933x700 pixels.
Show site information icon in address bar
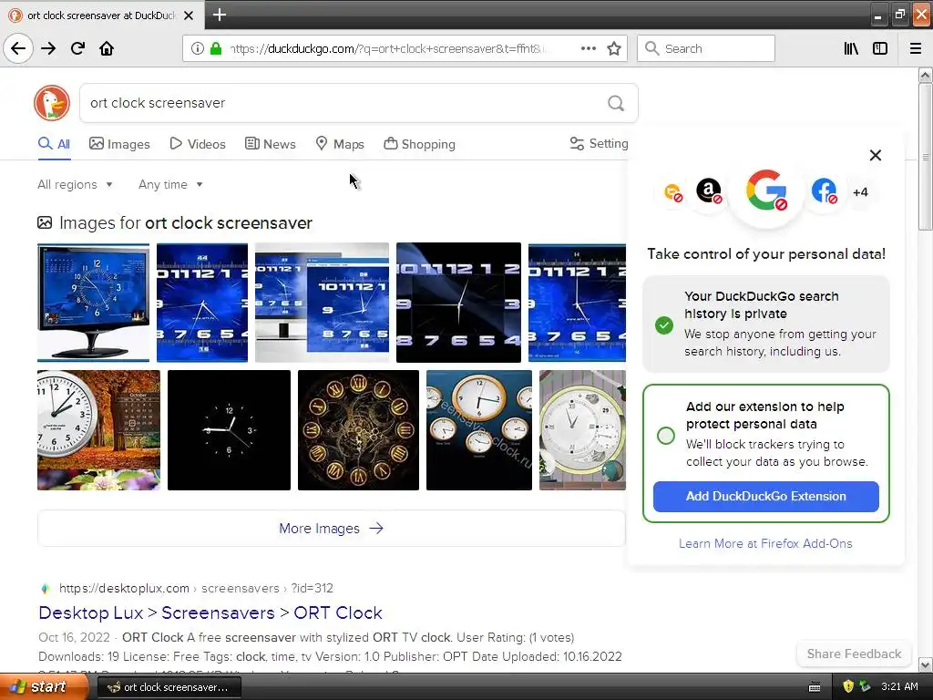click(197, 48)
